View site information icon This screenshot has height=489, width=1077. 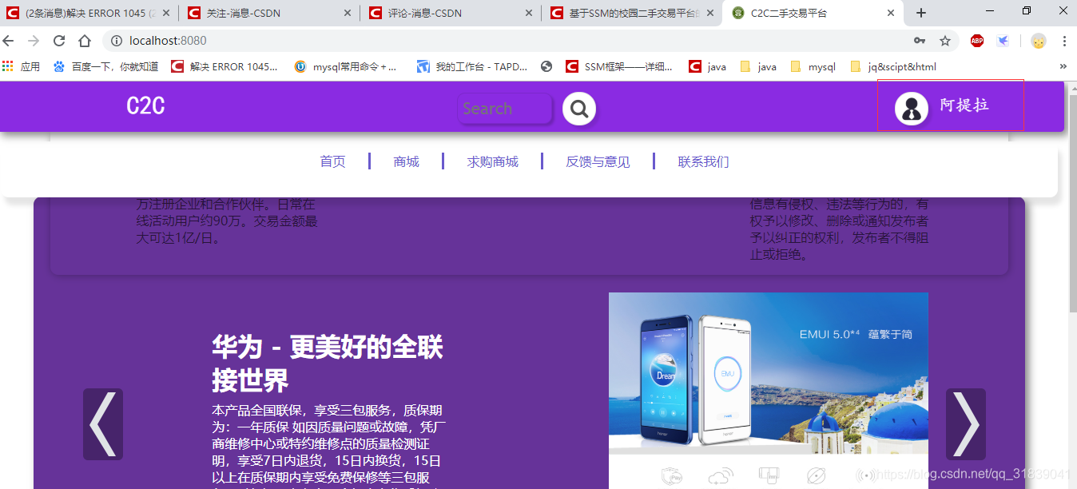coord(117,41)
